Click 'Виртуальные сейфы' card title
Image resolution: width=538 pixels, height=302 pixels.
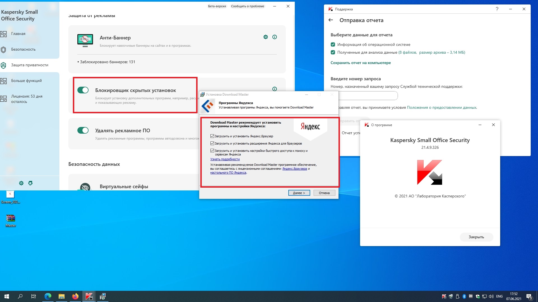click(x=124, y=187)
